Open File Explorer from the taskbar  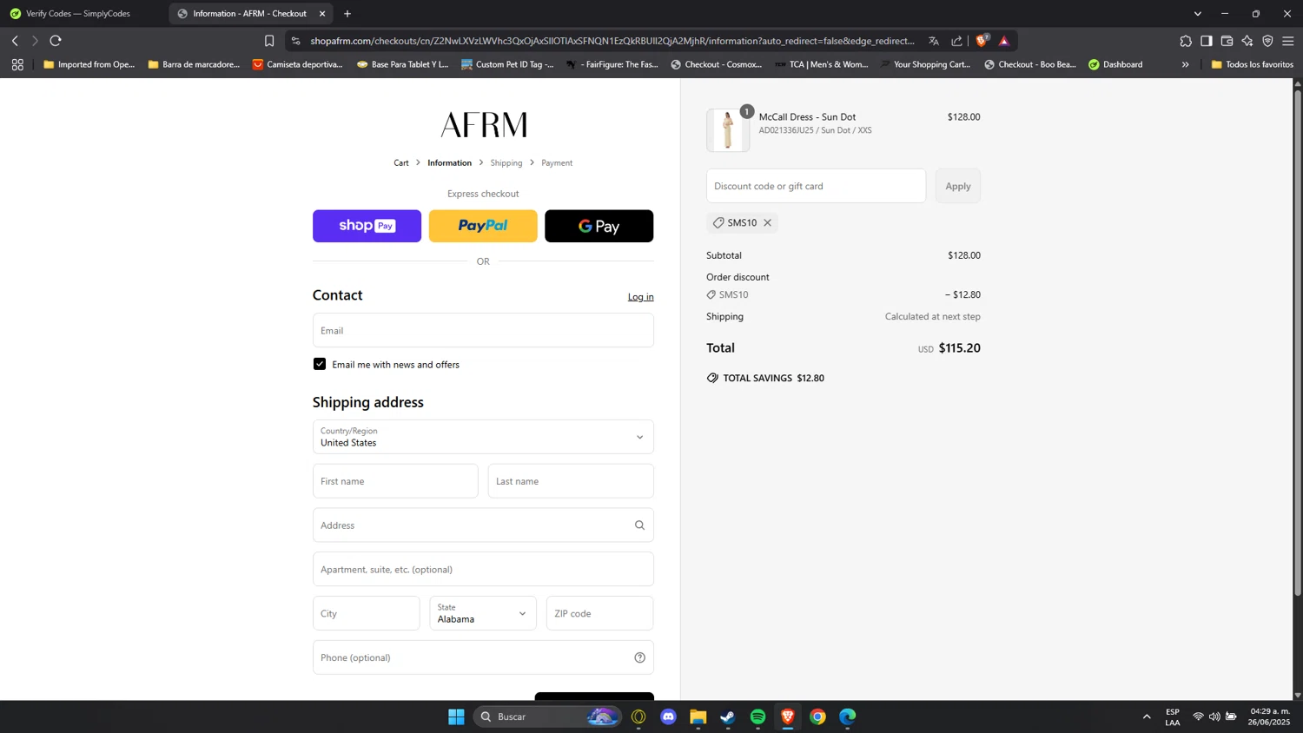pyautogui.click(x=698, y=716)
